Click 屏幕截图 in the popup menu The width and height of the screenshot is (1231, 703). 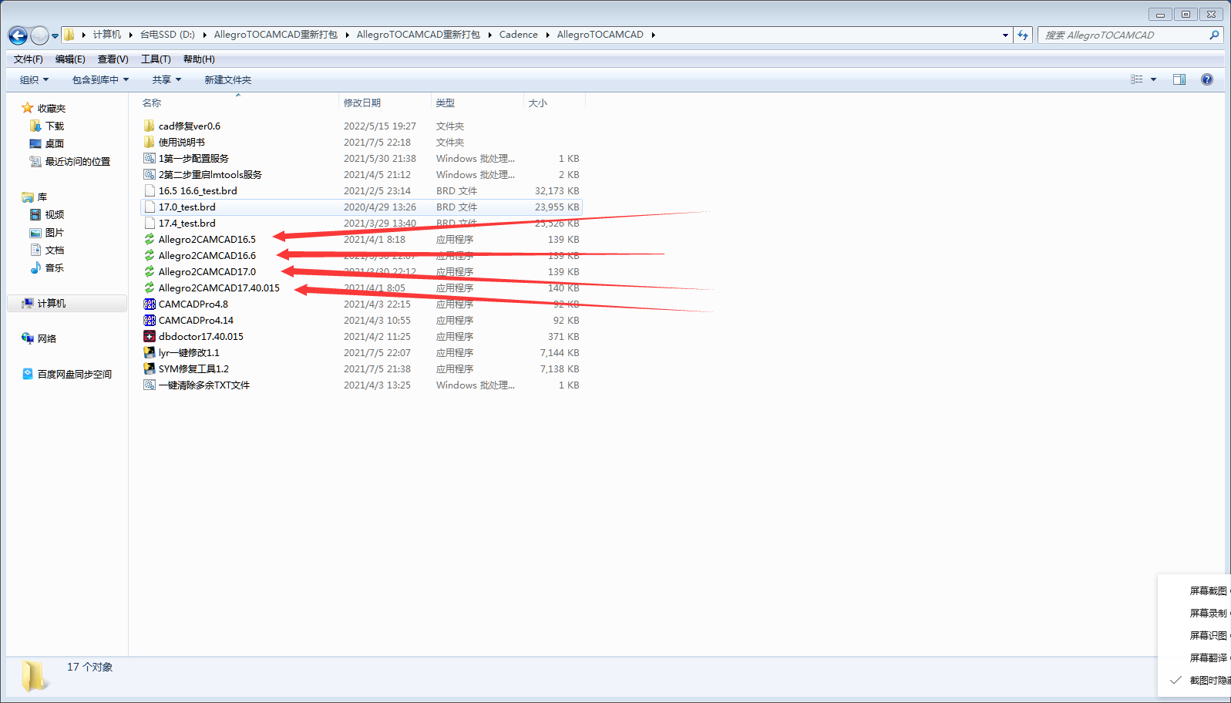pyautogui.click(x=1208, y=590)
